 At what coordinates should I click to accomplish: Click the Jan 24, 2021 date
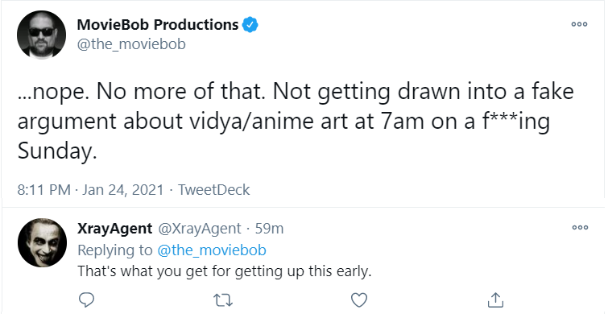click(x=122, y=190)
